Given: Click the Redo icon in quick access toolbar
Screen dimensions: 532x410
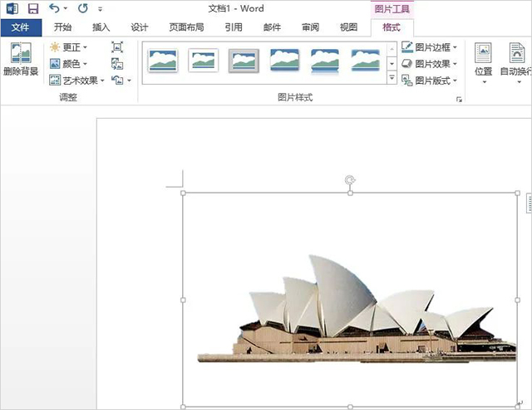Looking at the screenshot, I should pos(82,8).
